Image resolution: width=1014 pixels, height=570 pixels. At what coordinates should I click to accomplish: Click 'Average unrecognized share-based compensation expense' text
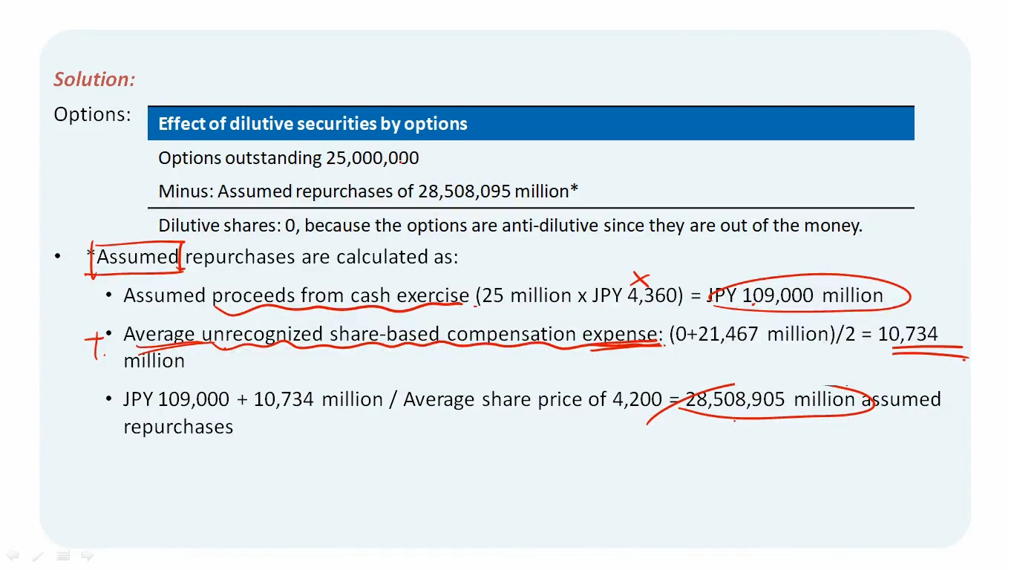tap(390, 334)
